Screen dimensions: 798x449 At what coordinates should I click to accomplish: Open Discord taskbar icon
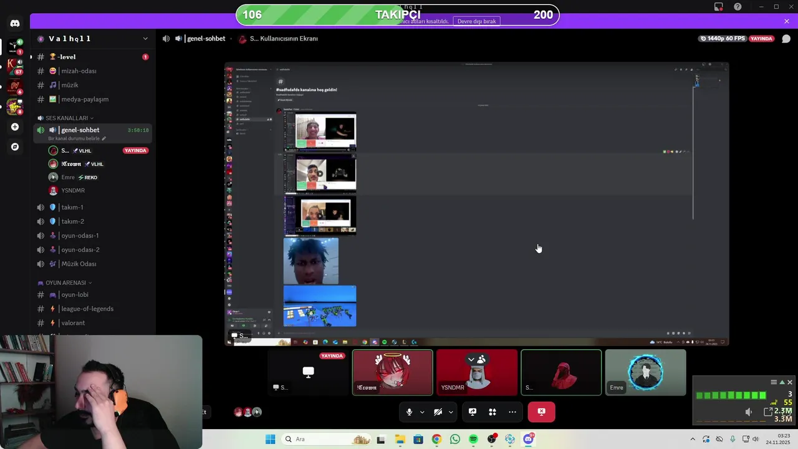[x=529, y=439]
